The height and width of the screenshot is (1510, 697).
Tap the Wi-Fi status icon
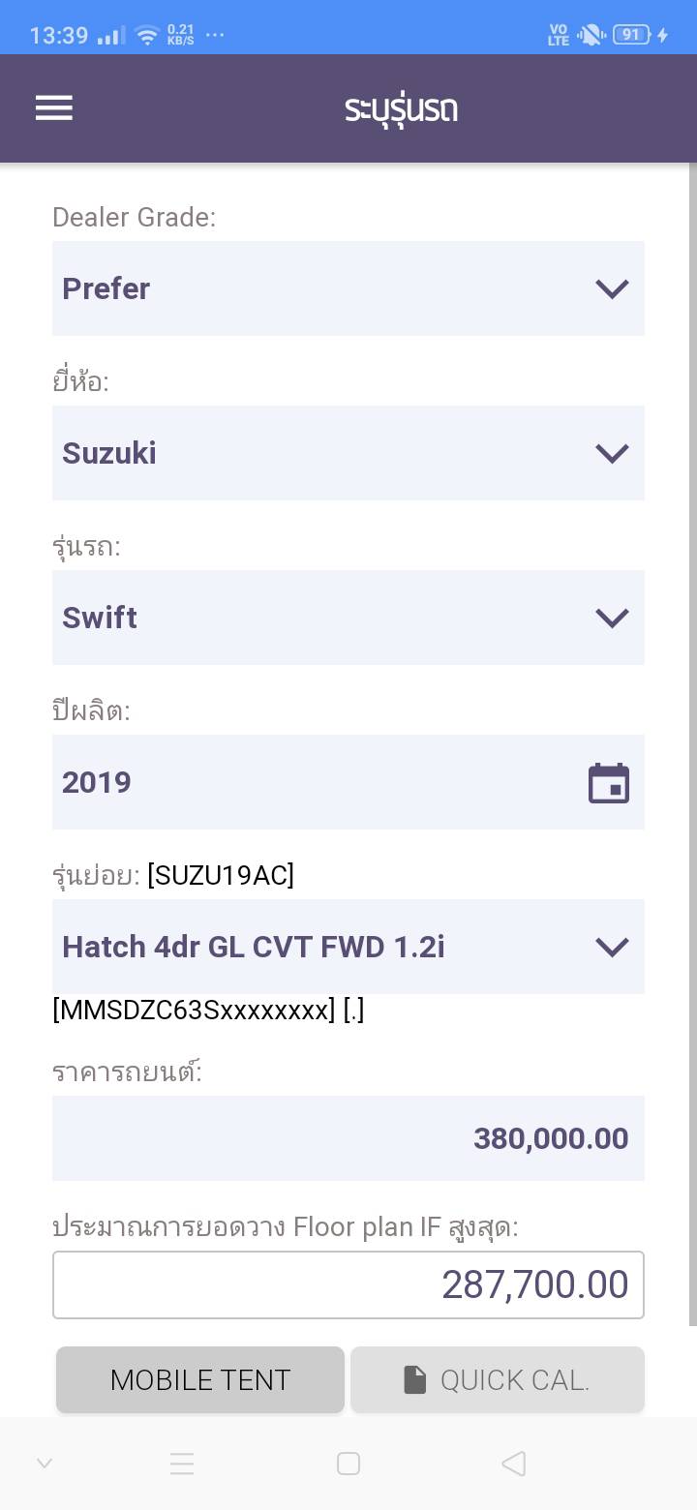click(x=146, y=36)
